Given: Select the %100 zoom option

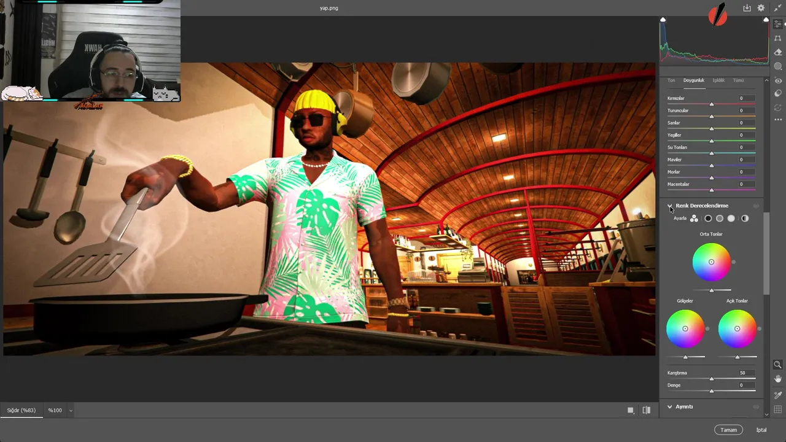Looking at the screenshot, I should point(55,410).
